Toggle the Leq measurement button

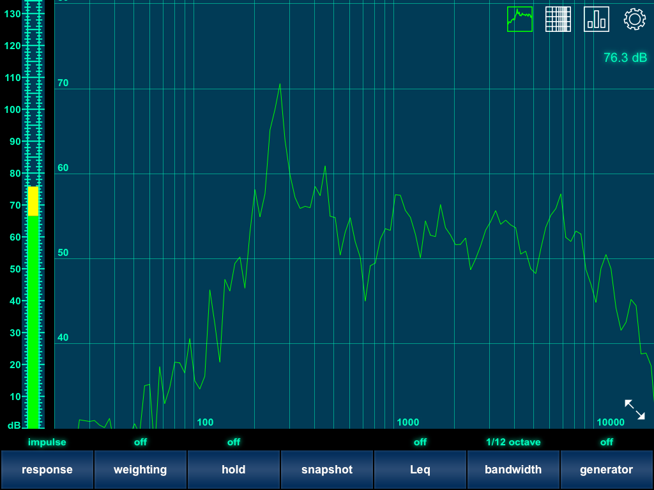(420, 470)
